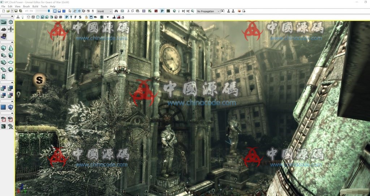The image size is (370, 196).
Task: Save the current map using the floppy icon
Action: (16, 11)
